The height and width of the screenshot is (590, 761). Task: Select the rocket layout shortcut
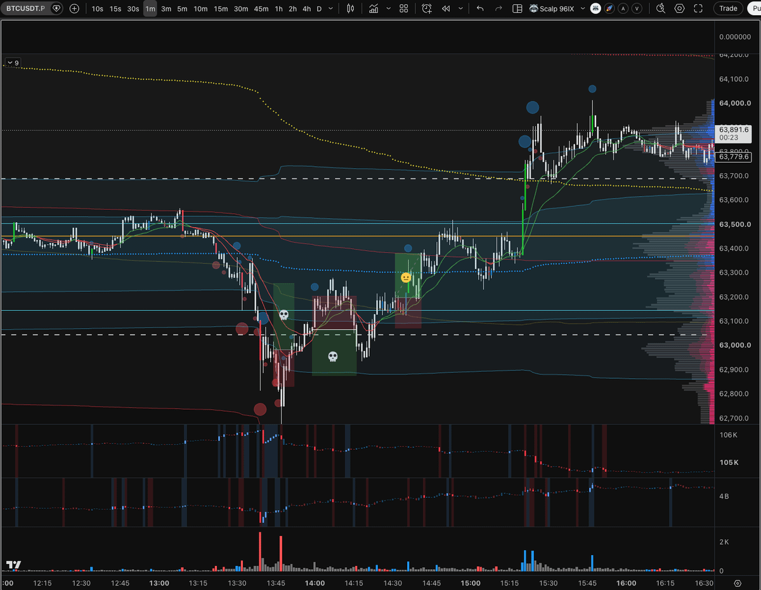pos(609,8)
